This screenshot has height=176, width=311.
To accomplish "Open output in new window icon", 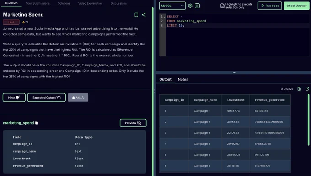I will (307, 89).
